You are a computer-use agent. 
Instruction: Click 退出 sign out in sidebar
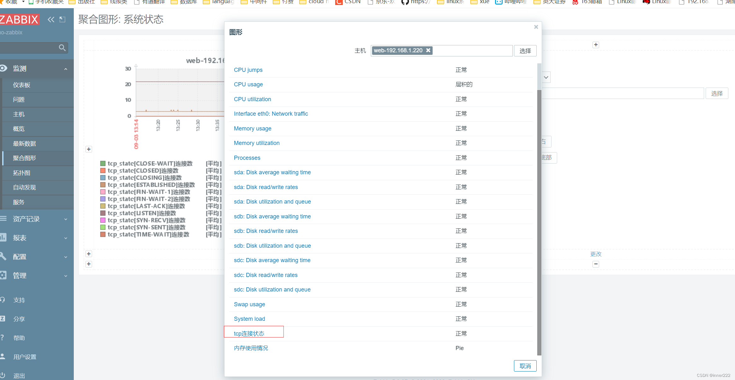click(19, 376)
